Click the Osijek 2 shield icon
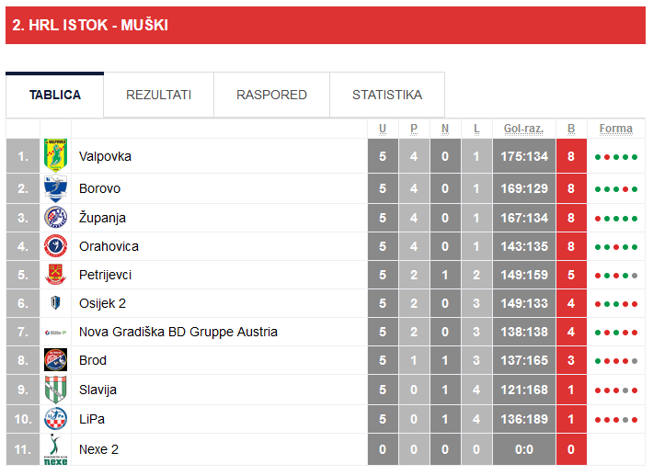This screenshot has width=653, height=475. [55, 303]
